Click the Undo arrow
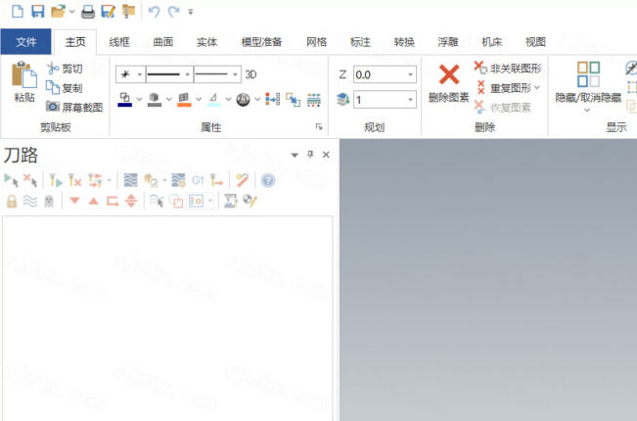 click(x=154, y=12)
